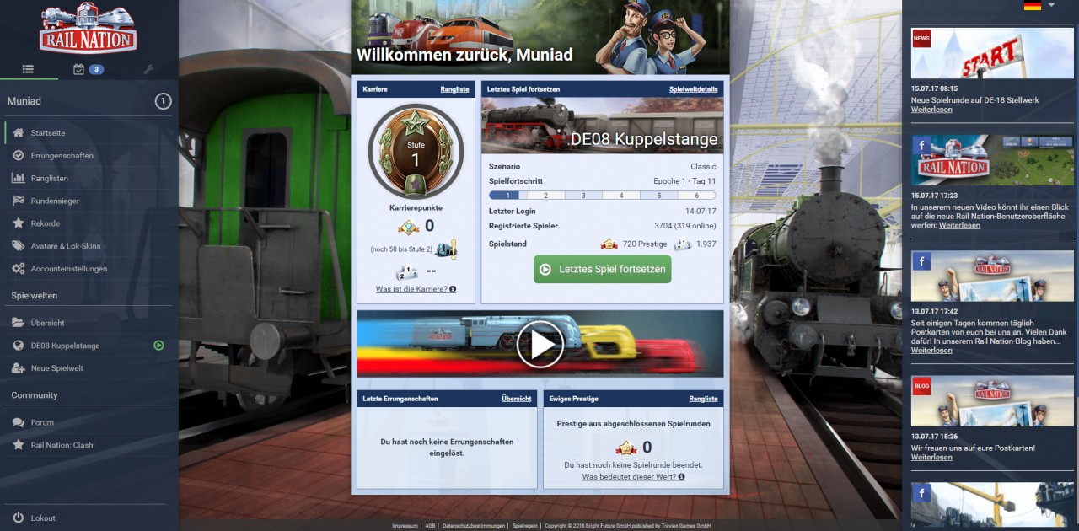Play the train trailer video
The width and height of the screenshot is (1079, 531).
[x=539, y=344]
